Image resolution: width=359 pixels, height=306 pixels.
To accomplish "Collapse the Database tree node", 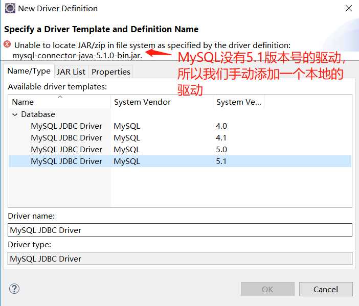I will pos(15,114).
